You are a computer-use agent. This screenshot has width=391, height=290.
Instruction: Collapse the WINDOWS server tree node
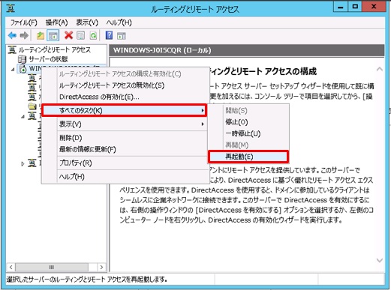(13, 69)
